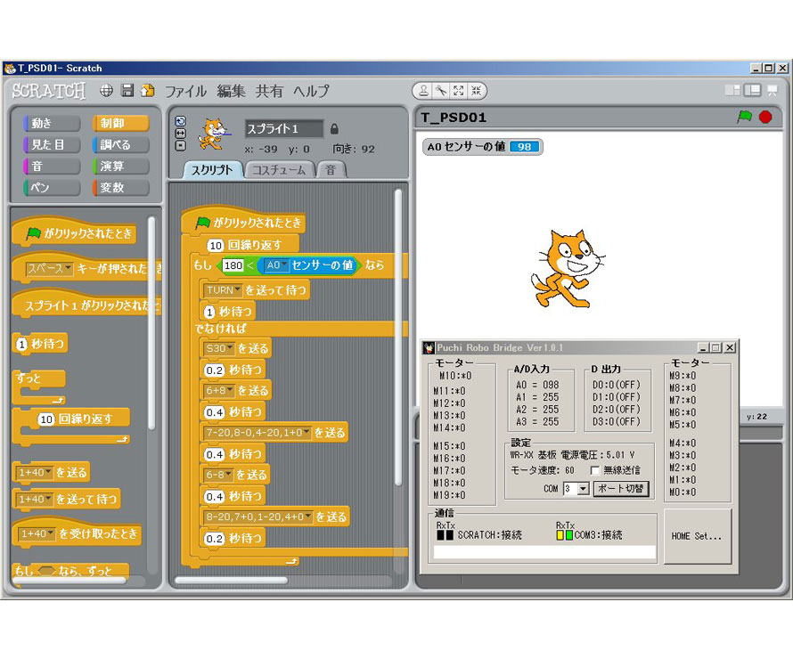Switch to the コスチューム tab
The image size is (793, 659).
point(279,170)
